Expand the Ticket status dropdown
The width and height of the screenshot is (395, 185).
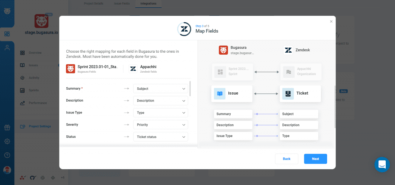tap(160, 137)
